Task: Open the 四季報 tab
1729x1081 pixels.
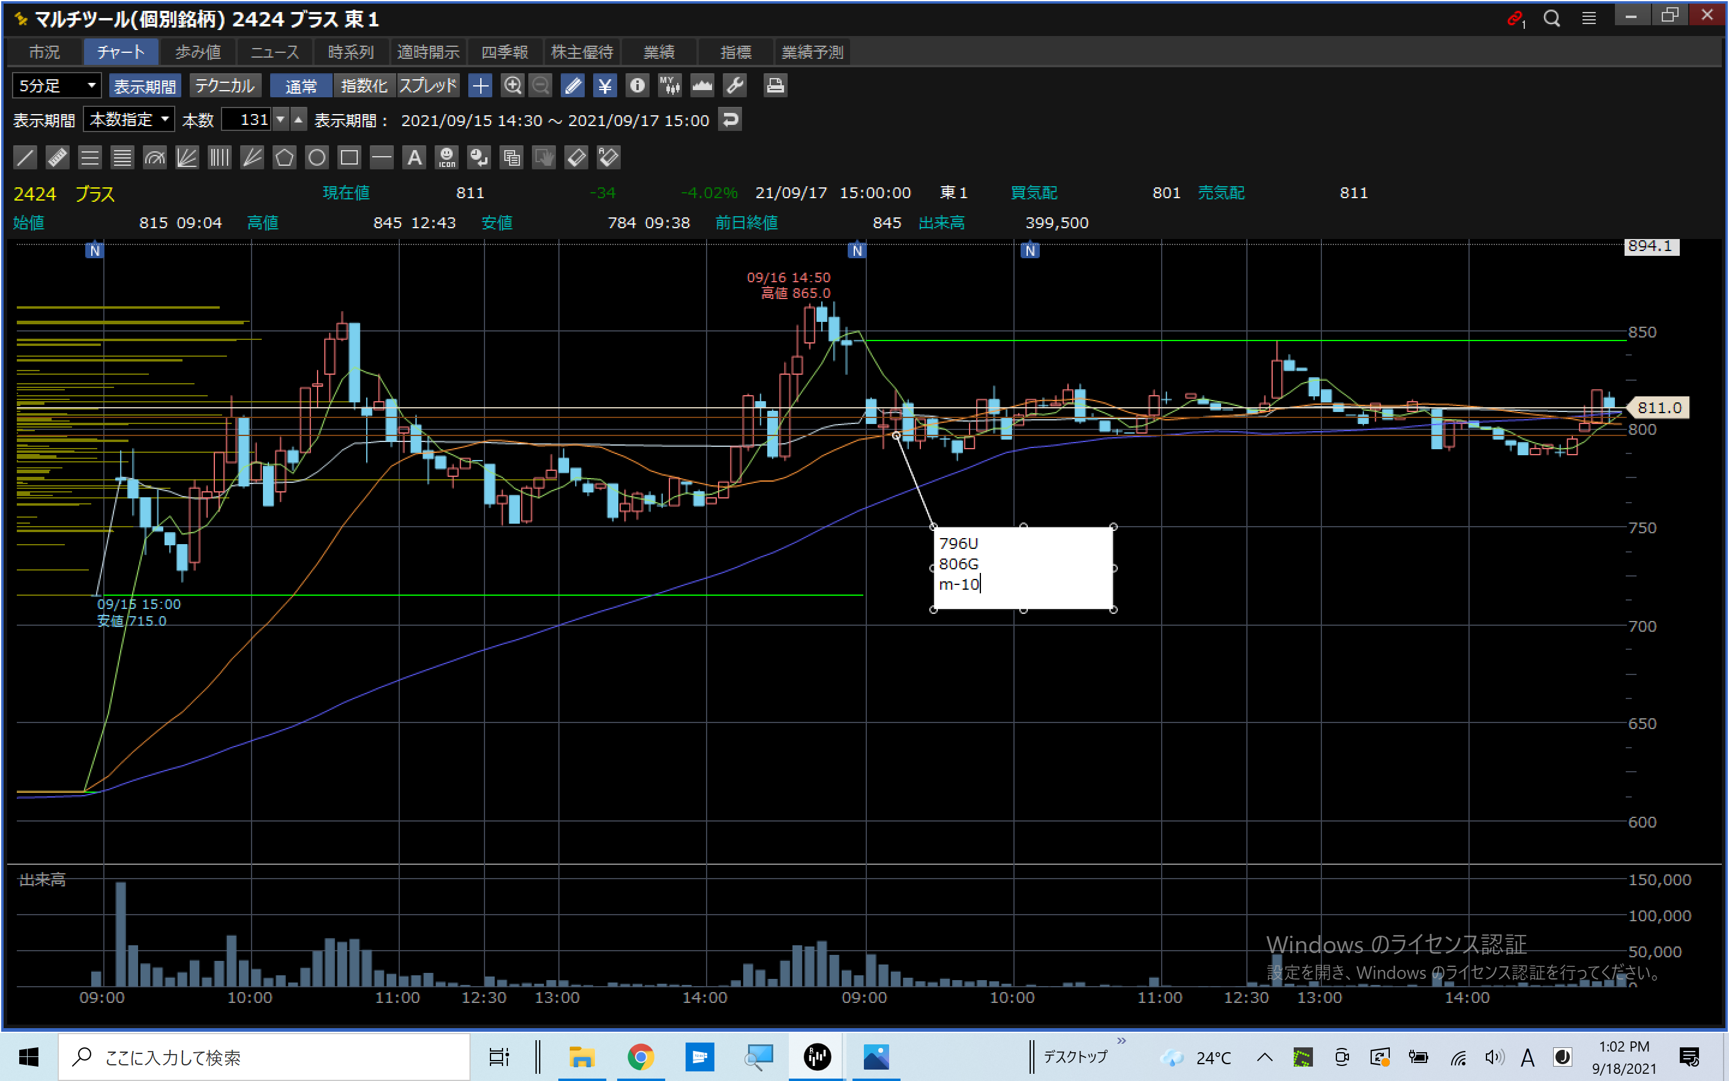Action: pos(504,52)
